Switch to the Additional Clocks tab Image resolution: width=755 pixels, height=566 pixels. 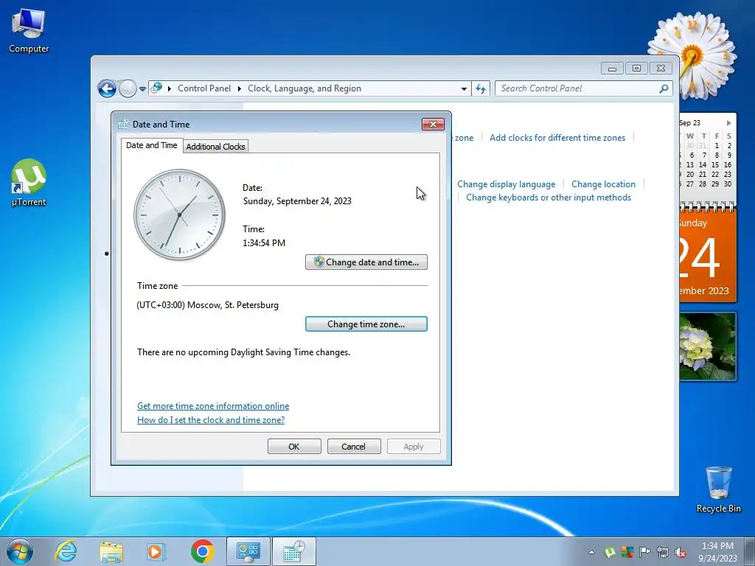click(x=215, y=147)
